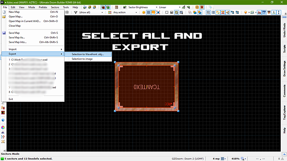The height and width of the screenshot is (161, 287).
Task: Choose Exit from File menu
Action: [x=33, y=99]
